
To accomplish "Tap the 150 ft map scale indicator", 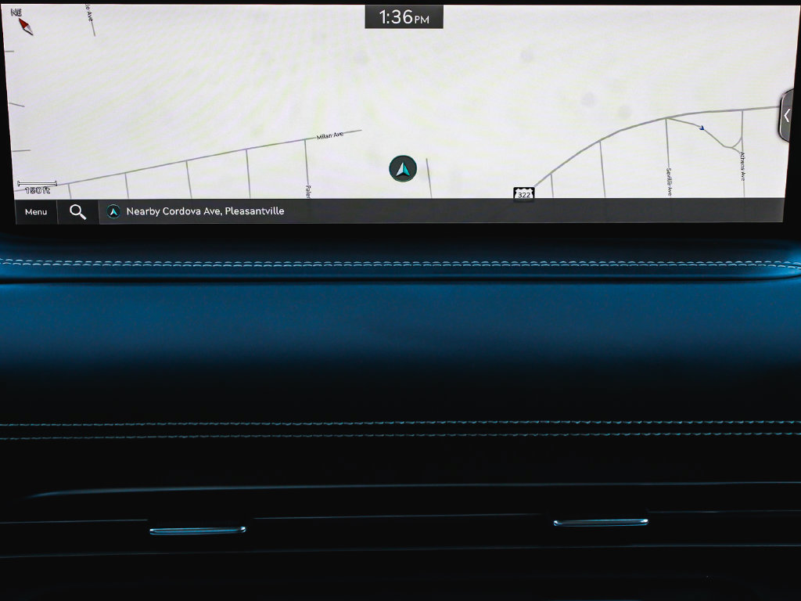I will click(37, 188).
